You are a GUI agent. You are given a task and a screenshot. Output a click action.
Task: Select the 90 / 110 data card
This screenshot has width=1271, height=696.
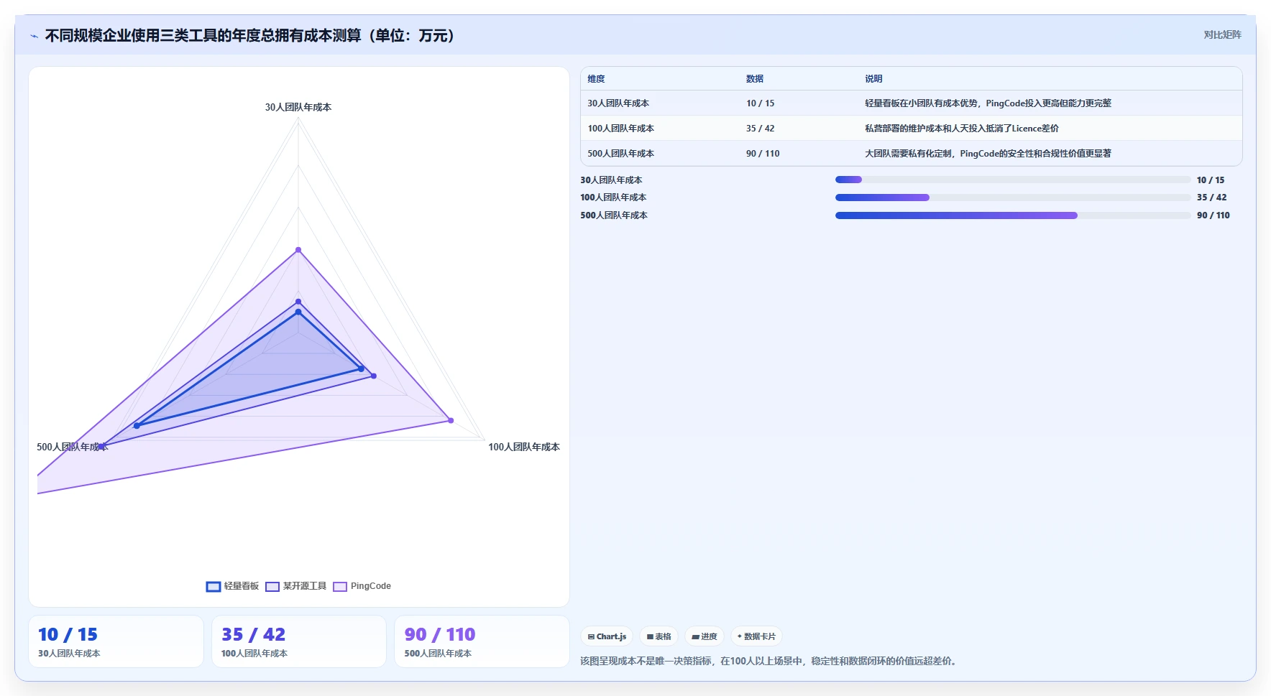[x=482, y=641]
